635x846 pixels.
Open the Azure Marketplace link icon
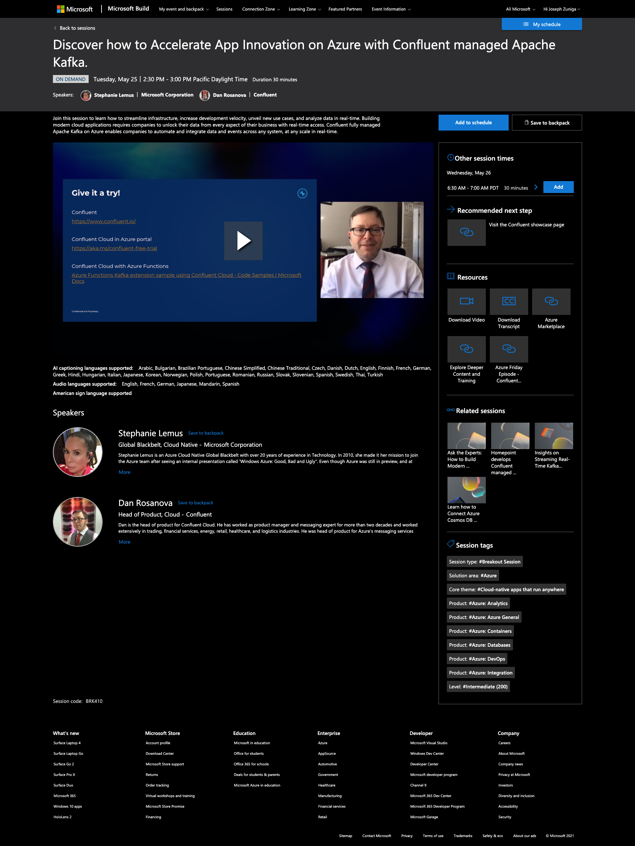click(551, 301)
